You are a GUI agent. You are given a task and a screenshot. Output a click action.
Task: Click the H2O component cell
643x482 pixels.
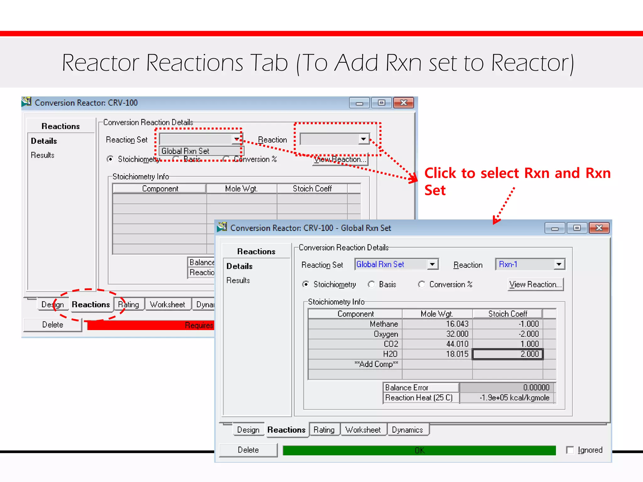tap(355, 354)
